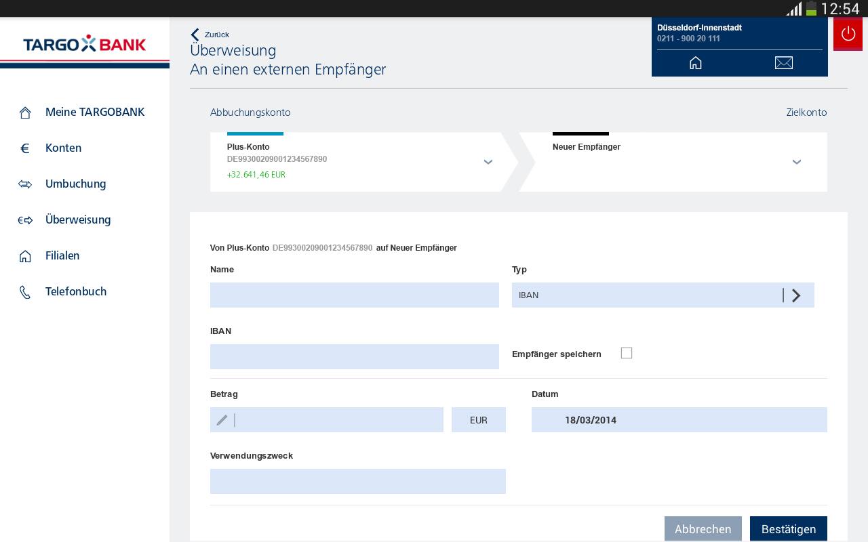868x542 pixels.
Task: Expand the Plus-Konto source account dropdown
Action: (x=488, y=162)
